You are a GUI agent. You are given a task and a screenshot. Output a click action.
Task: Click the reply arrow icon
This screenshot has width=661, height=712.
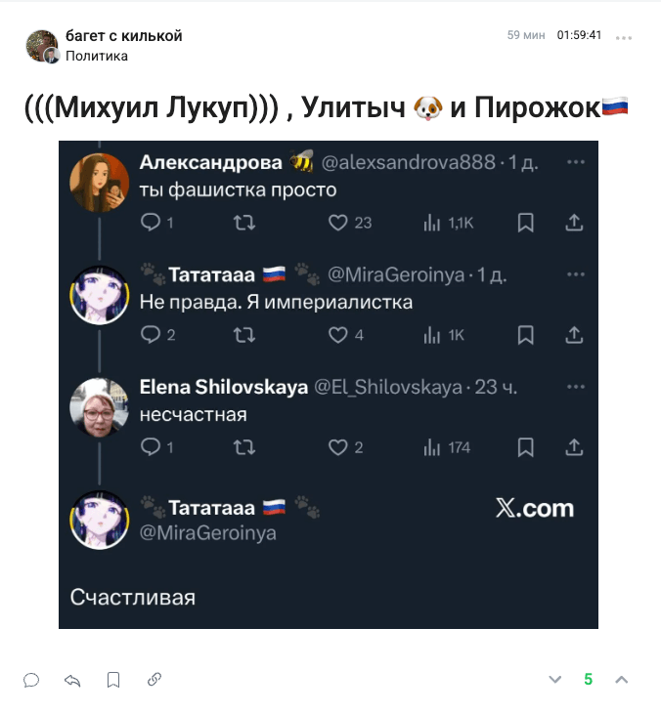[71, 680]
